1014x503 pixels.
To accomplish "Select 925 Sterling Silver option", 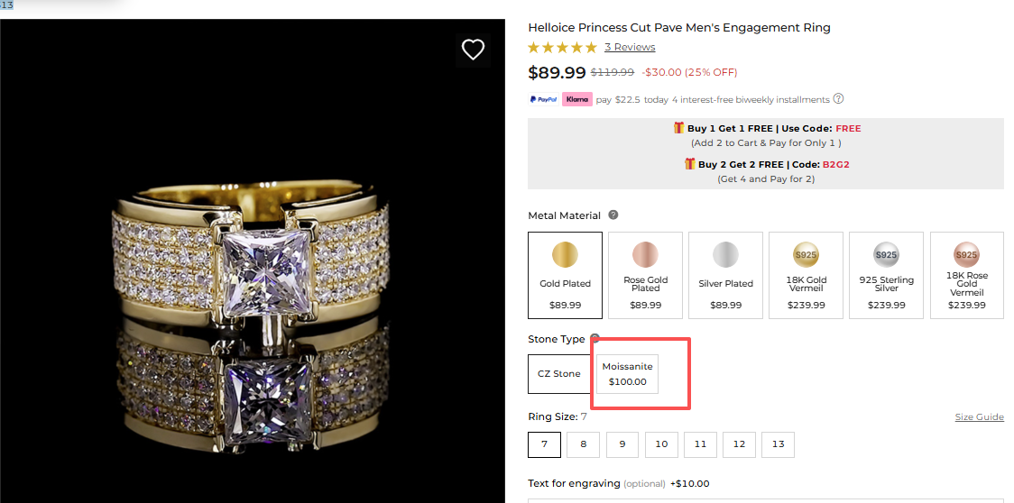I will [x=886, y=275].
